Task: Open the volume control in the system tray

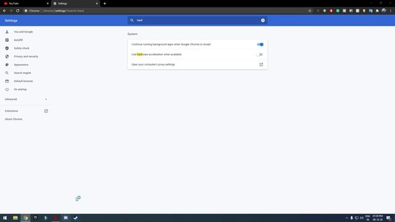Action: tap(362, 218)
